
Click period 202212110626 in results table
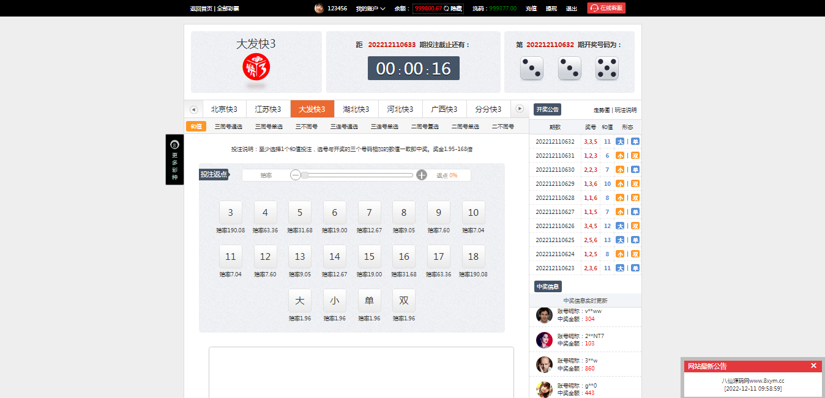click(x=555, y=226)
